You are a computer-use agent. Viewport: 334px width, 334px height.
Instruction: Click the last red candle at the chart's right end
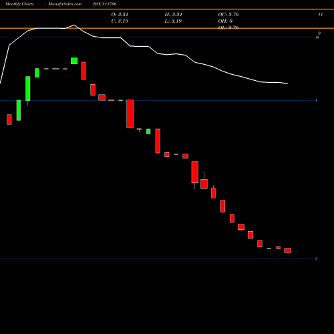[287, 251]
